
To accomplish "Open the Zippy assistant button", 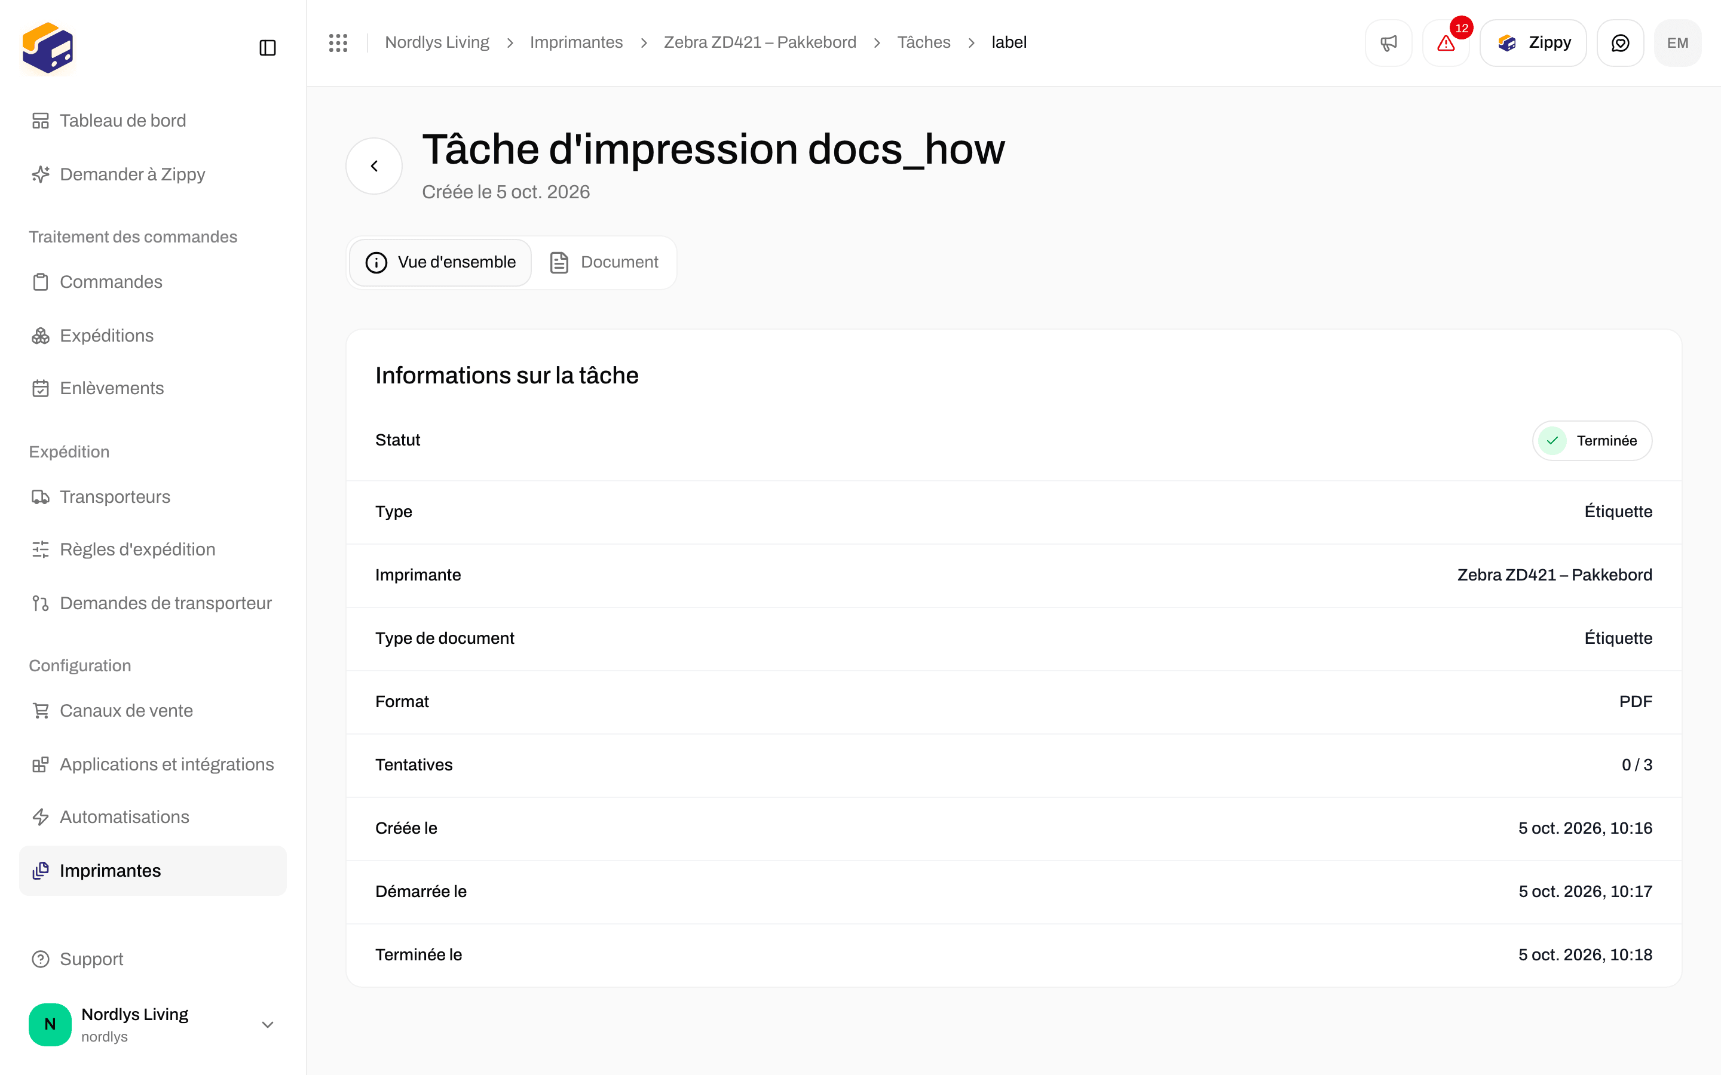I will [x=1533, y=42].
